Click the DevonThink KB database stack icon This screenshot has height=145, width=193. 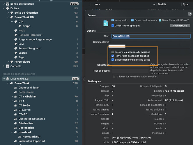[8, 79]
